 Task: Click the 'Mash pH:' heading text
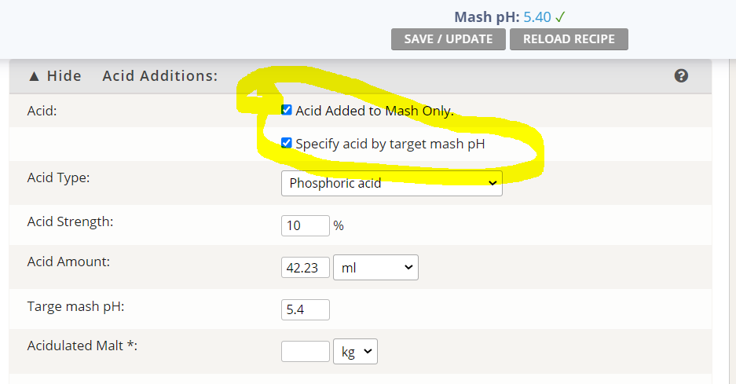[x=486, y=16]
